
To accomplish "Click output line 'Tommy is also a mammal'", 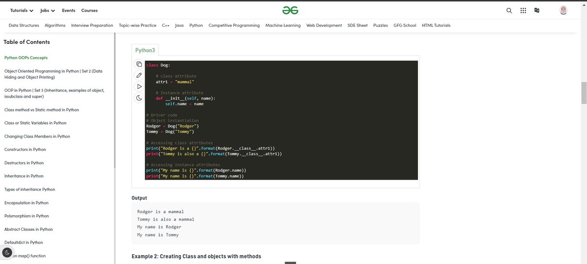I will click(166, 219).
